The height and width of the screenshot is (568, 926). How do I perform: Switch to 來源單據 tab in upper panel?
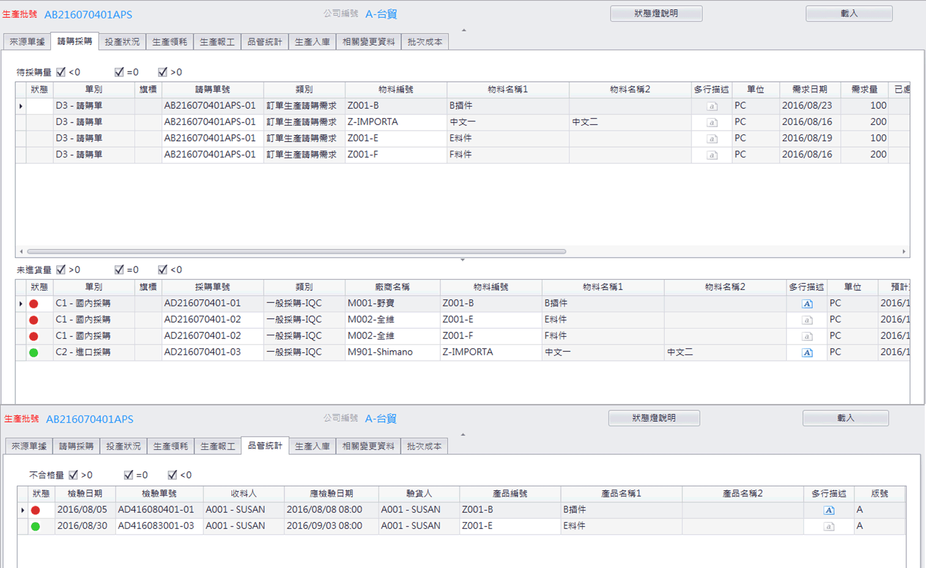tap(28, 42)
